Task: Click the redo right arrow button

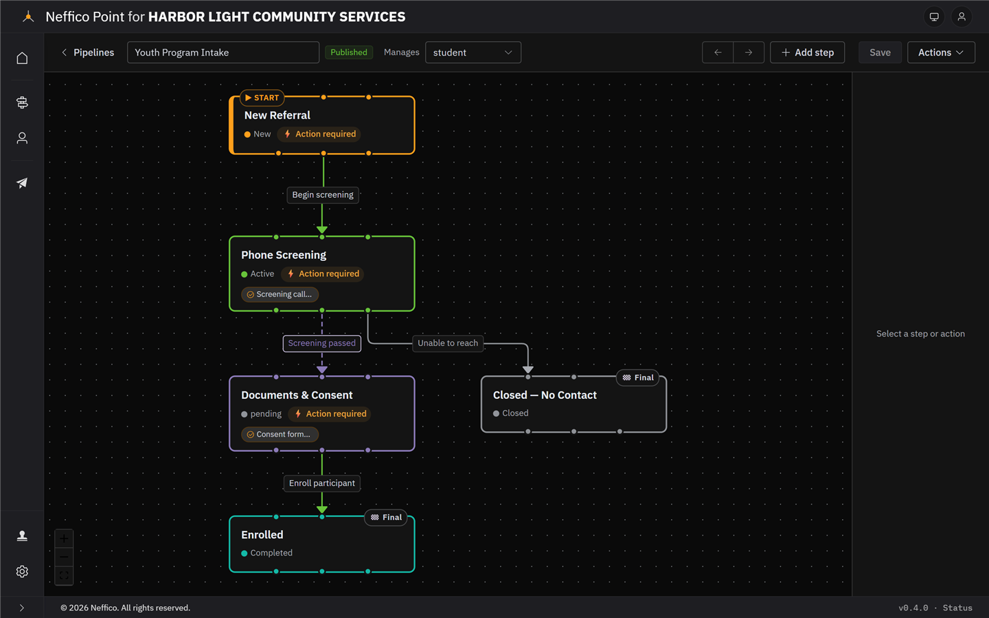Action: 749,52
